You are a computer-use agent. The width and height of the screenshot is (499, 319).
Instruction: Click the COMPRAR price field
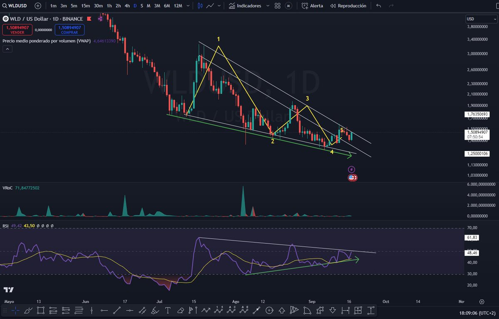(69, 30)
